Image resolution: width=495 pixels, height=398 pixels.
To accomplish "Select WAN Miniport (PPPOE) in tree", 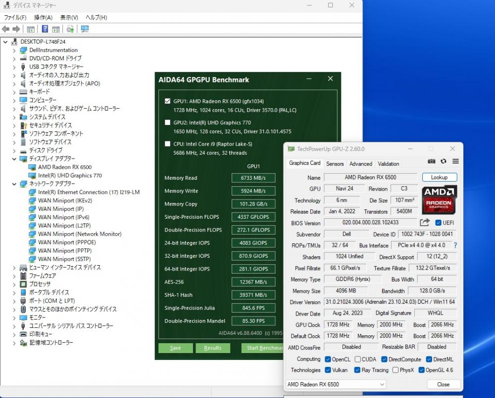I will [67, 242].
